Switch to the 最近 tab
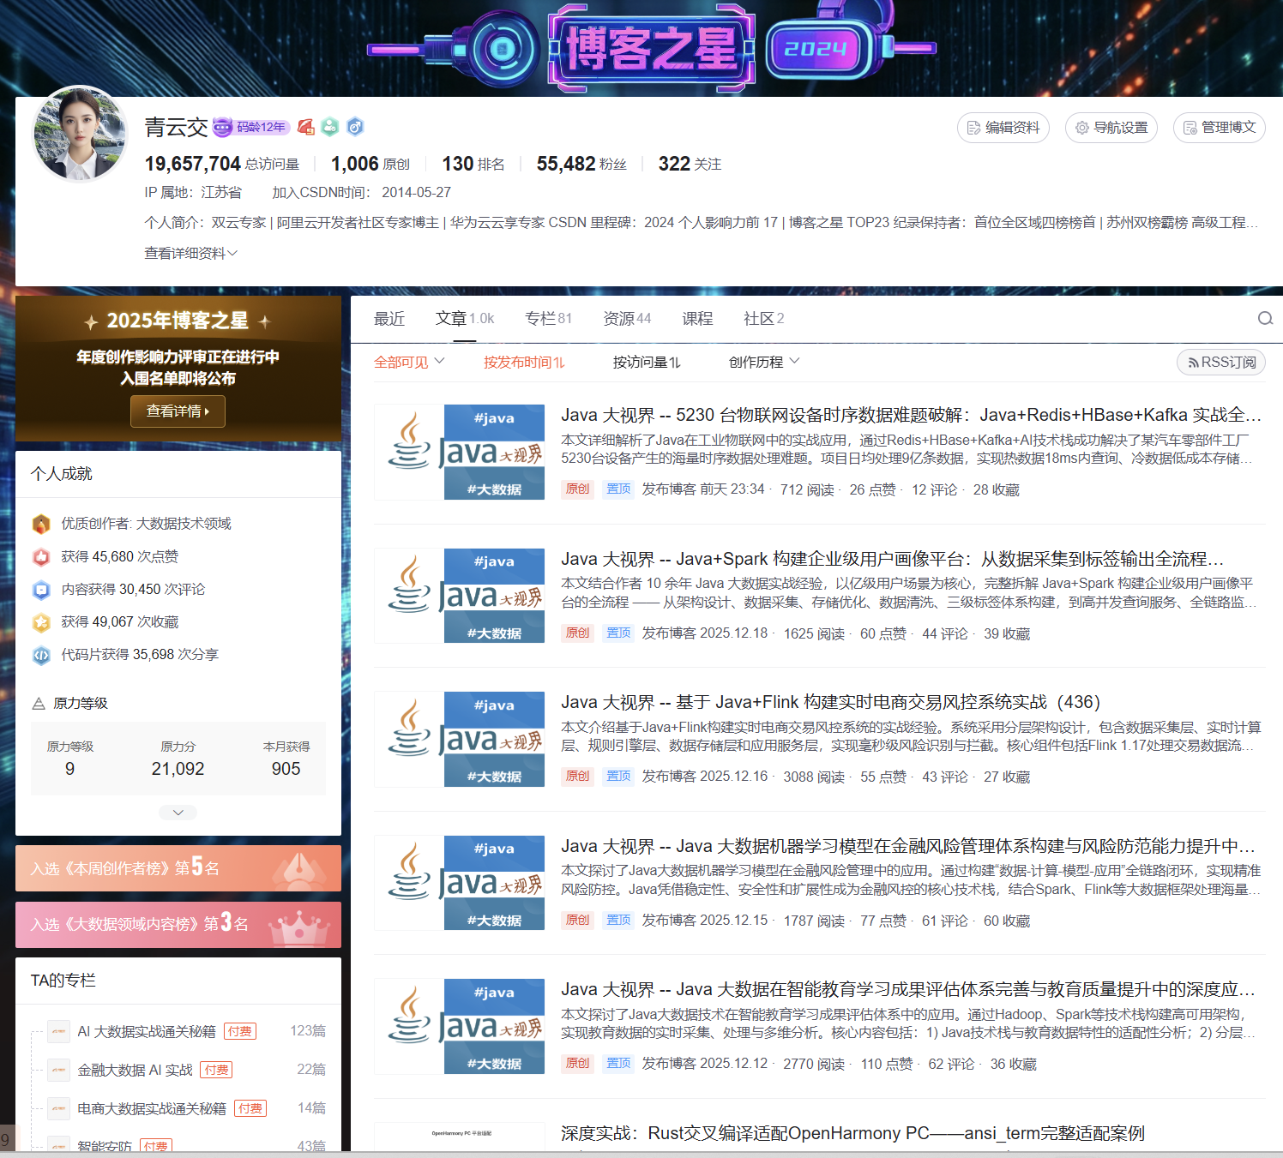The height and width of the screenshot is (1158, 1283). 389,319
